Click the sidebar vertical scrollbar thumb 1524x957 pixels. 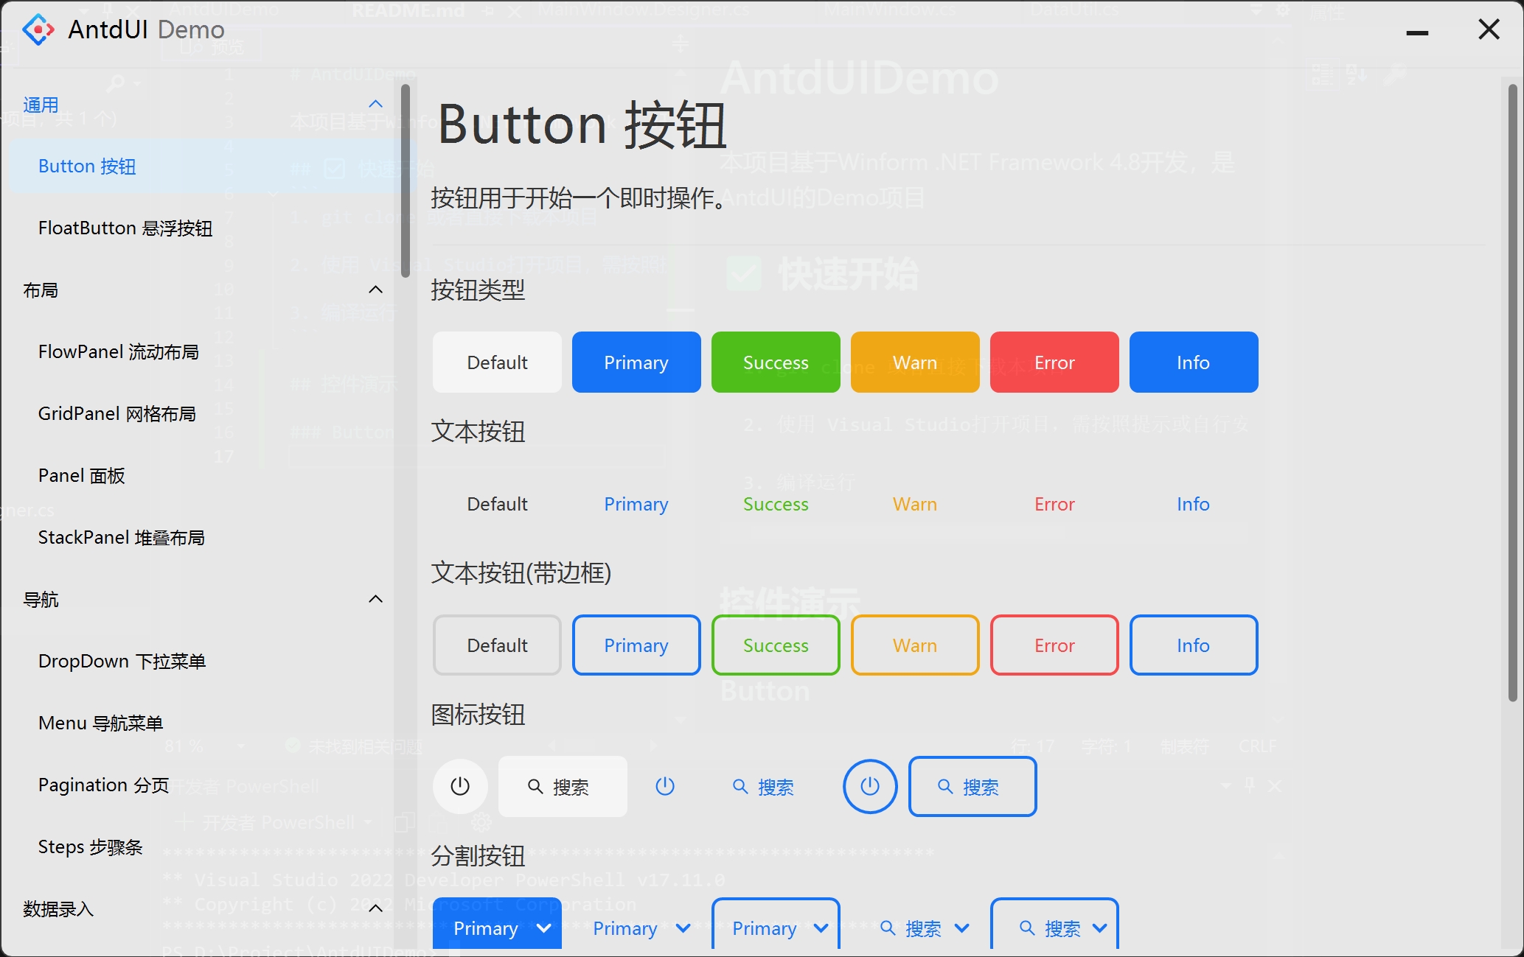click(405, 181)
